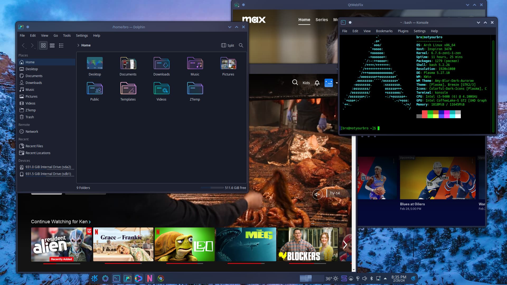Viewport: 507px width, 285px height.
Task: Click the Netflix search magnifier icon
Action: [x=295, y=83]
